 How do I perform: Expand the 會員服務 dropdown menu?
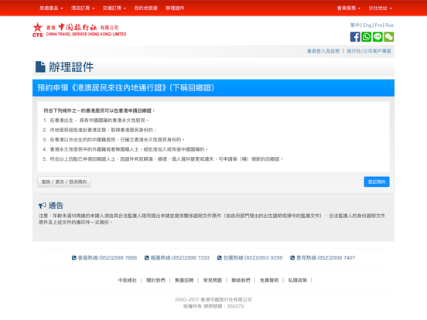349,9
